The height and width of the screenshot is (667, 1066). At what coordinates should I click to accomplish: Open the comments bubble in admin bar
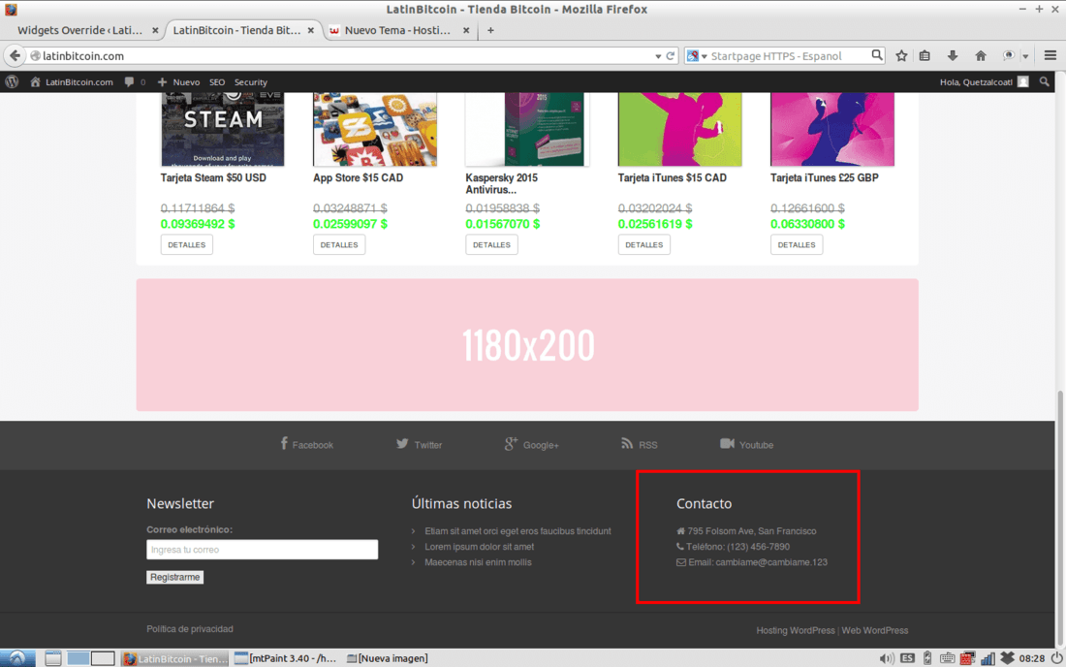point(129,81)
